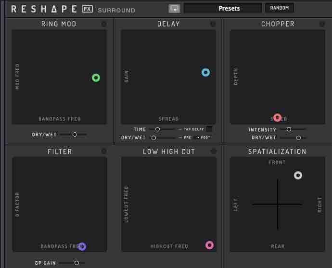This screenshot has width=332, height=268.
Task: Click the Delay XY pad area
Action: click(168, 77)
